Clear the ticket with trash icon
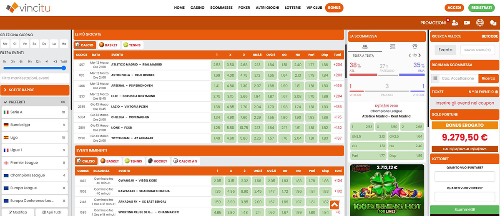This screenshot has width=500, height=216. pos(496,92)
